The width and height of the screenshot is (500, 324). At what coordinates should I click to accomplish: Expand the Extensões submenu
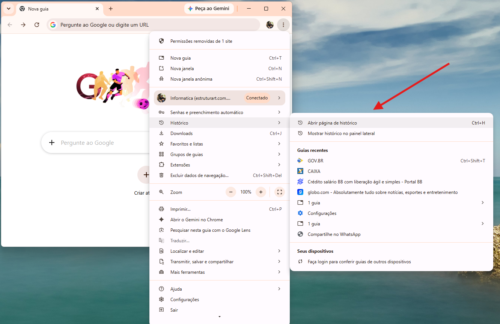(220, 165)
